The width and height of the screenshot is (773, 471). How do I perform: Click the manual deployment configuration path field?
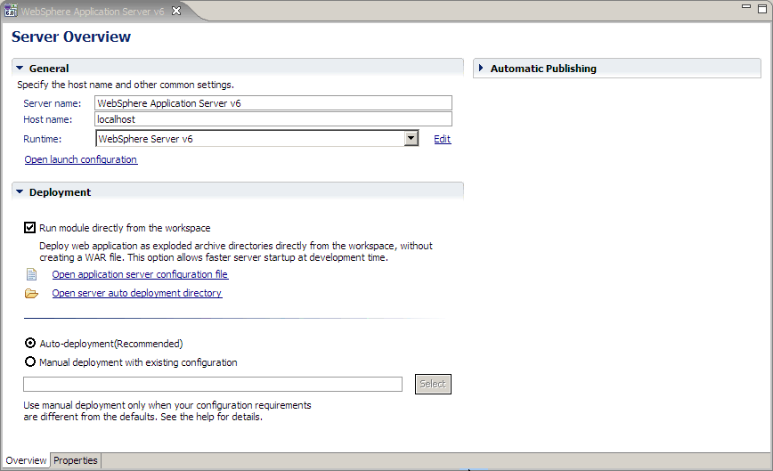click(213, 385)
